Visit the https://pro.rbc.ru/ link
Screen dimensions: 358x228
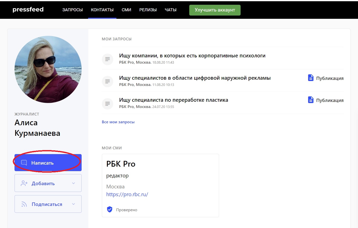coord(127,194)
